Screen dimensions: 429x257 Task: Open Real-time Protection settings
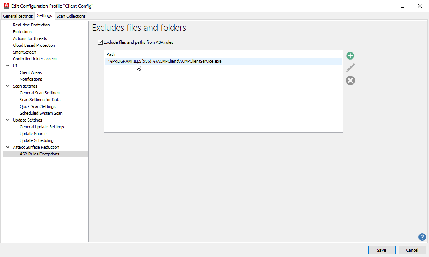31,25
